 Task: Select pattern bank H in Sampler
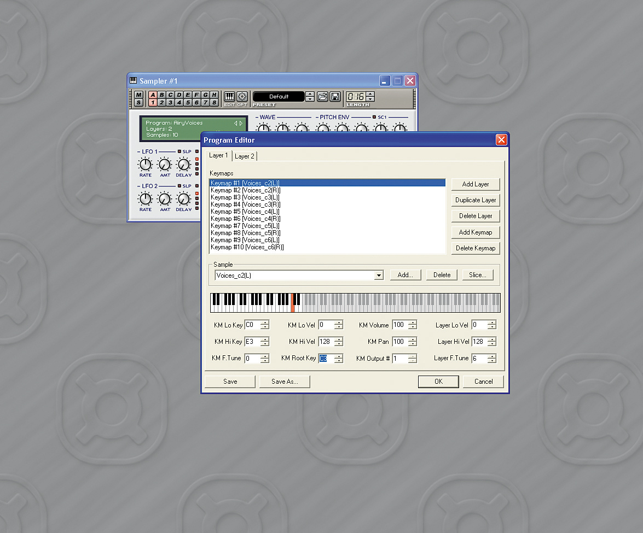click(214, 95)
